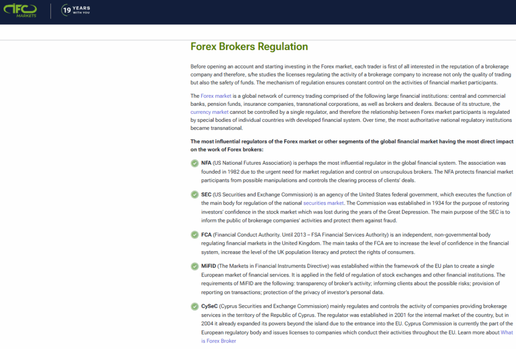This screenshot has width=516, height=349.
Task: Open the IFC Markets logo homepage
Action: 20,11
